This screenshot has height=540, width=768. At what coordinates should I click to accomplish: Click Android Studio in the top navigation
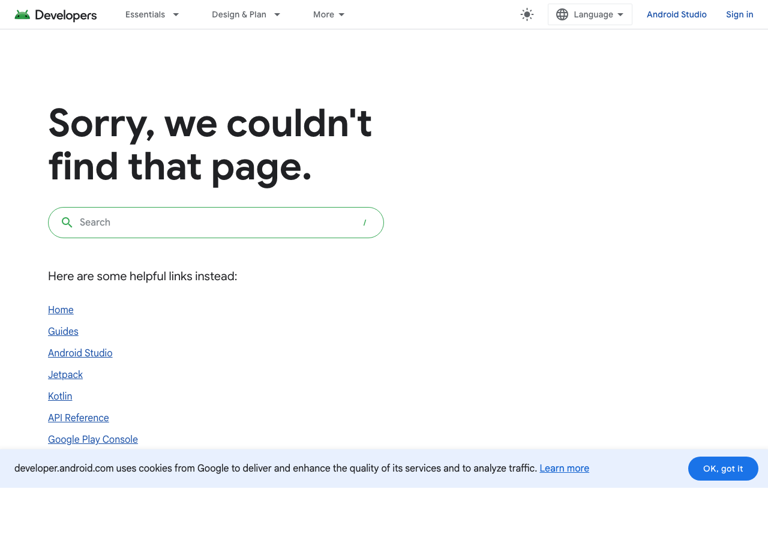(677, 14)
